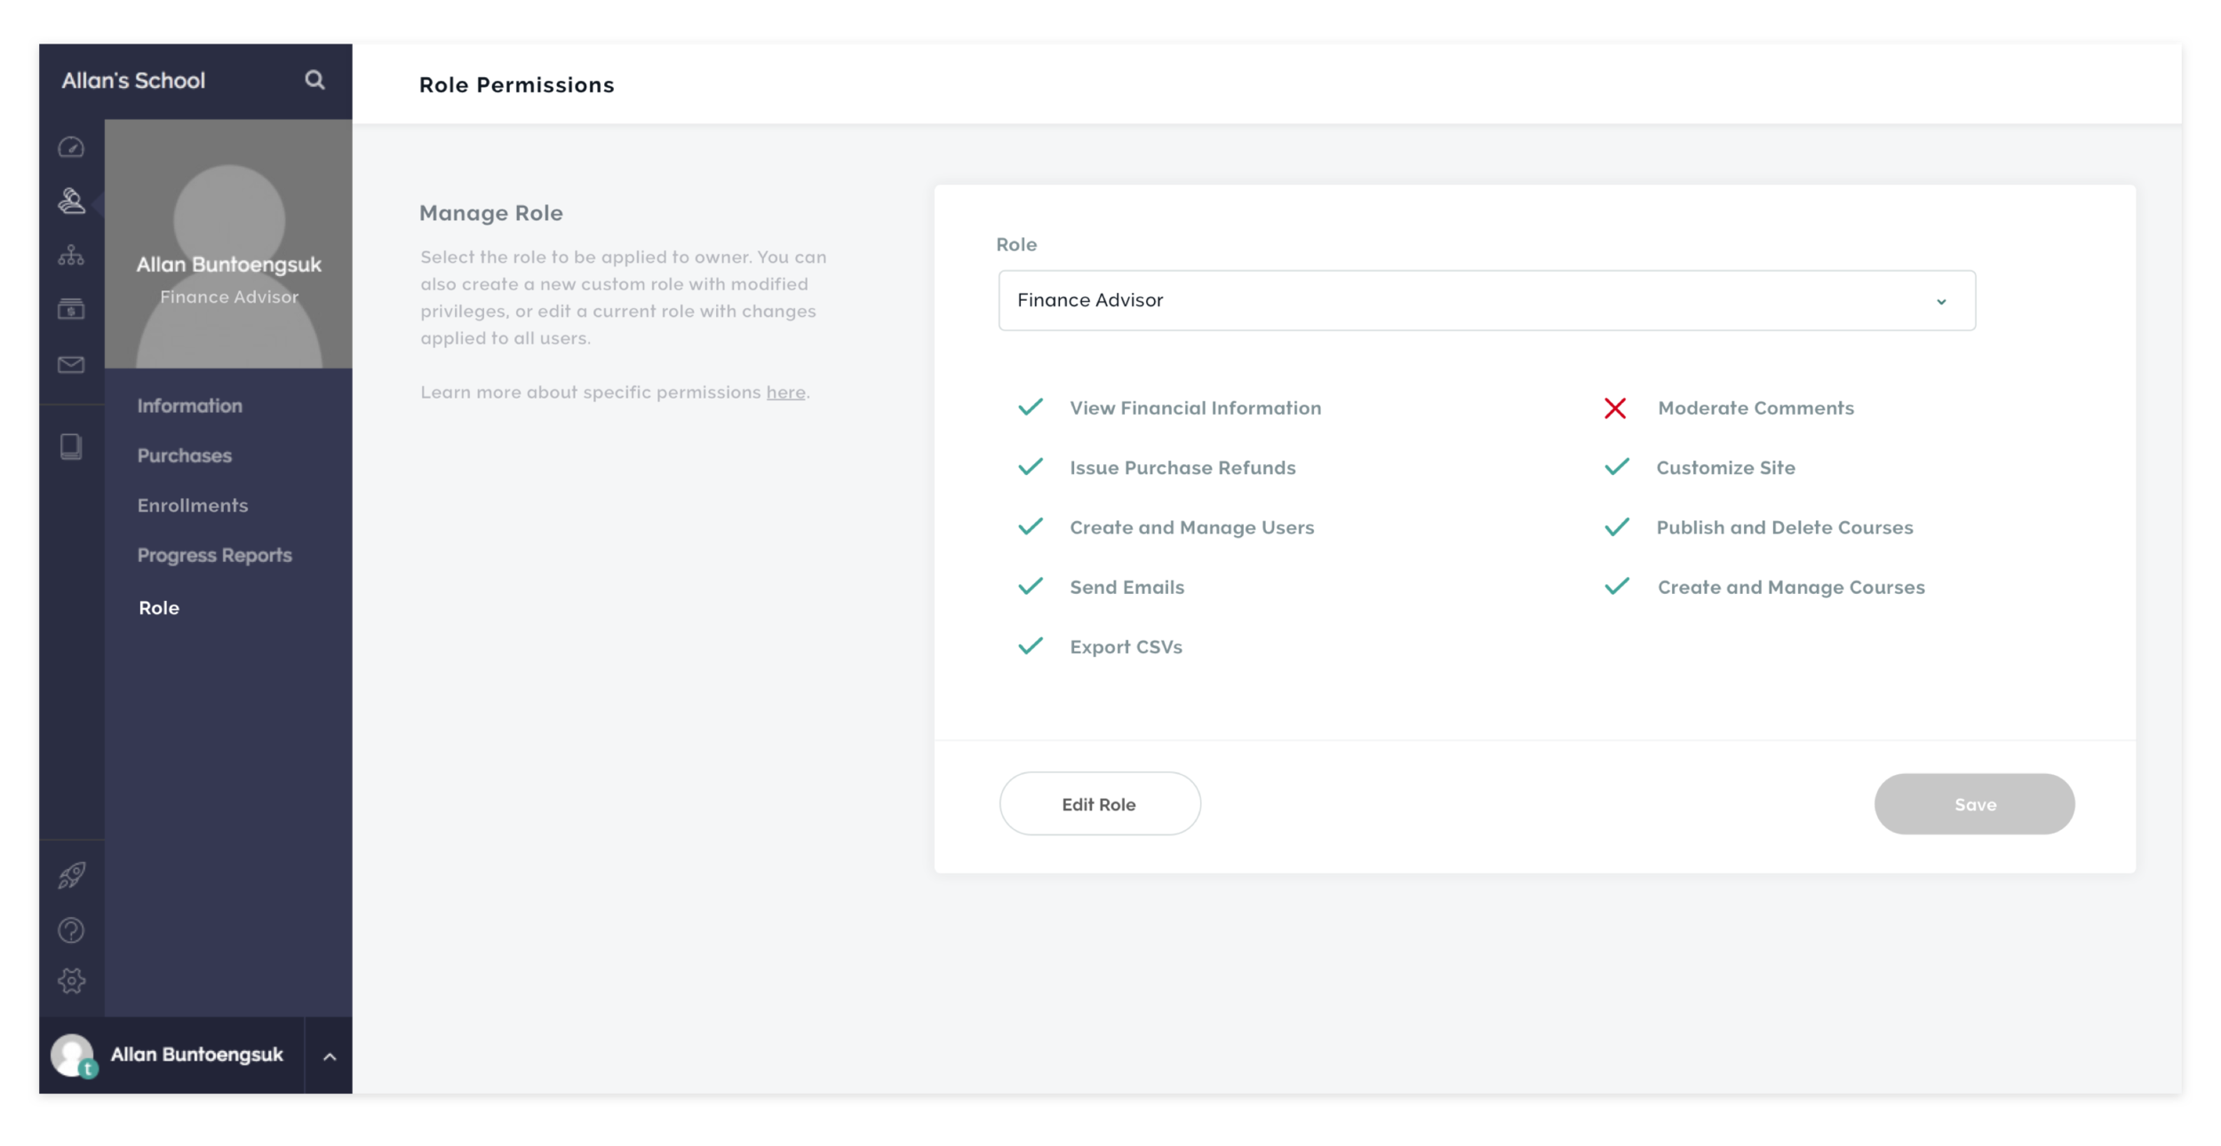
Task: Click the 'Customize Site' label
Action: pos(1725,468)
